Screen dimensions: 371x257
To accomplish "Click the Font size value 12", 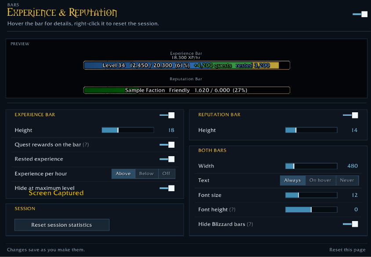I will [x=355, y=195].
